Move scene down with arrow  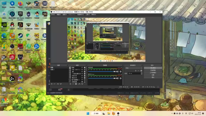click(x=61, y=84)
